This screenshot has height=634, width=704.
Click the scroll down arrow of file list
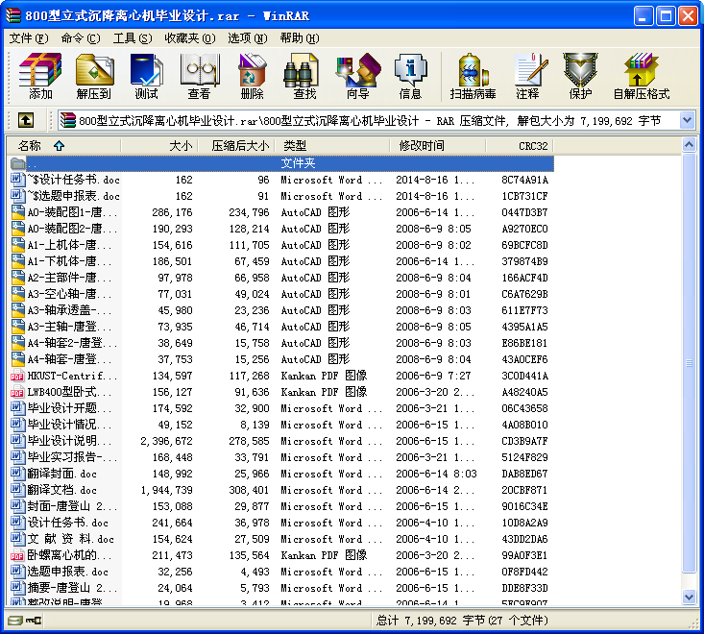click(x=689, y=597)
